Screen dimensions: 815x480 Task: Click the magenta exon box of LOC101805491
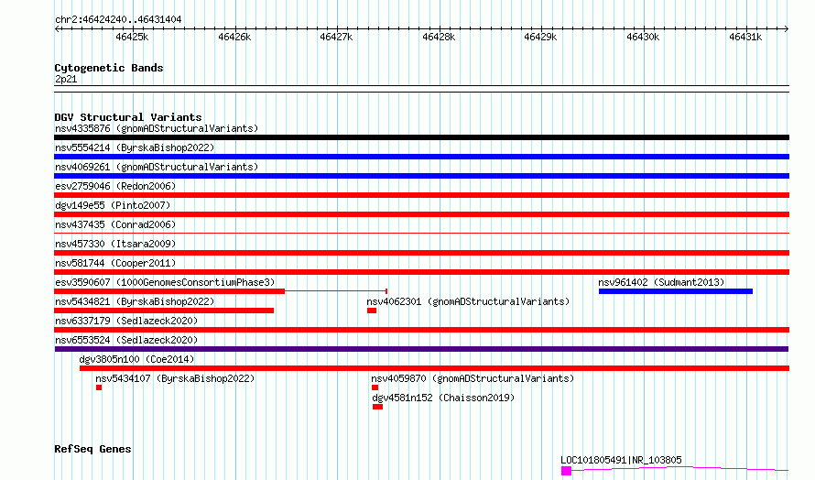567,471
